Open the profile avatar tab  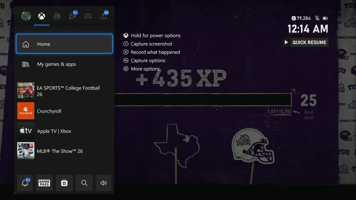26,16
